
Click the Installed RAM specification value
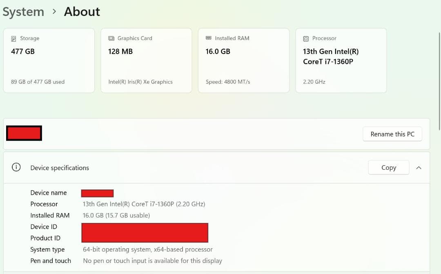click(116, 216)
